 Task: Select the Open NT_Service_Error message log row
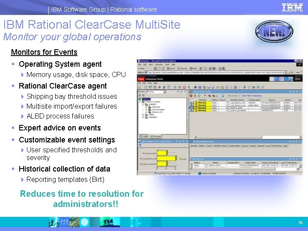click(244, 166)
